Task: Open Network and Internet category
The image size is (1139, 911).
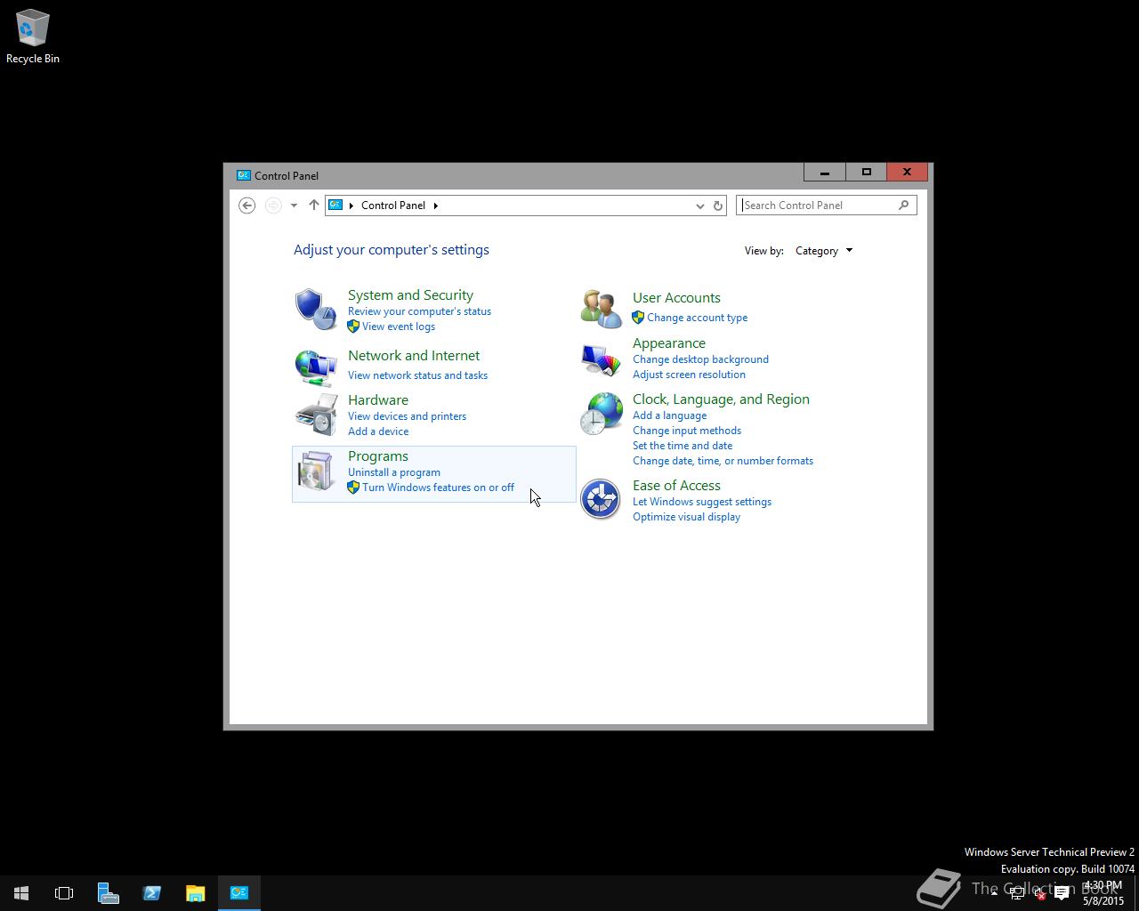Action: click(x=414, y=356)
